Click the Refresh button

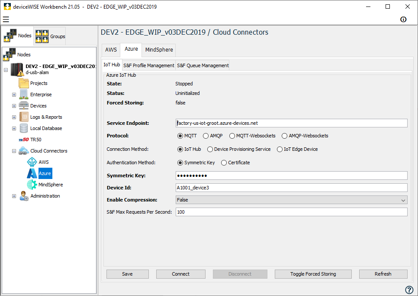pos(383,274)
